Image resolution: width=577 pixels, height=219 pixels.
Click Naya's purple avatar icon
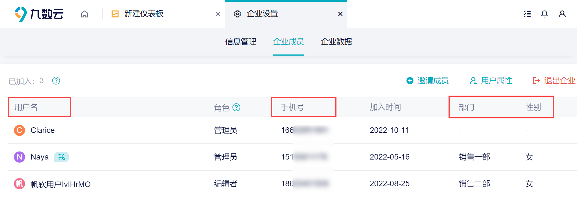19,157
